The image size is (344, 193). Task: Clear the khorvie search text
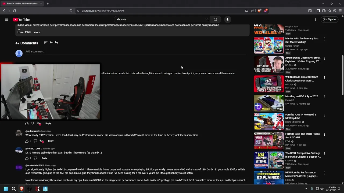(x=207, y=19)
